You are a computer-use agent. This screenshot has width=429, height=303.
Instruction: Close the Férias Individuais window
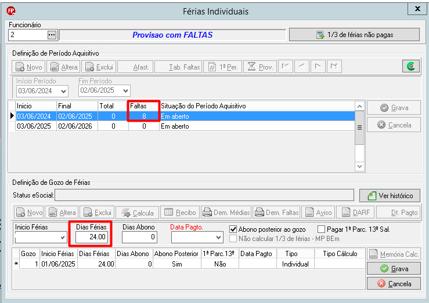tap(417, 9)
